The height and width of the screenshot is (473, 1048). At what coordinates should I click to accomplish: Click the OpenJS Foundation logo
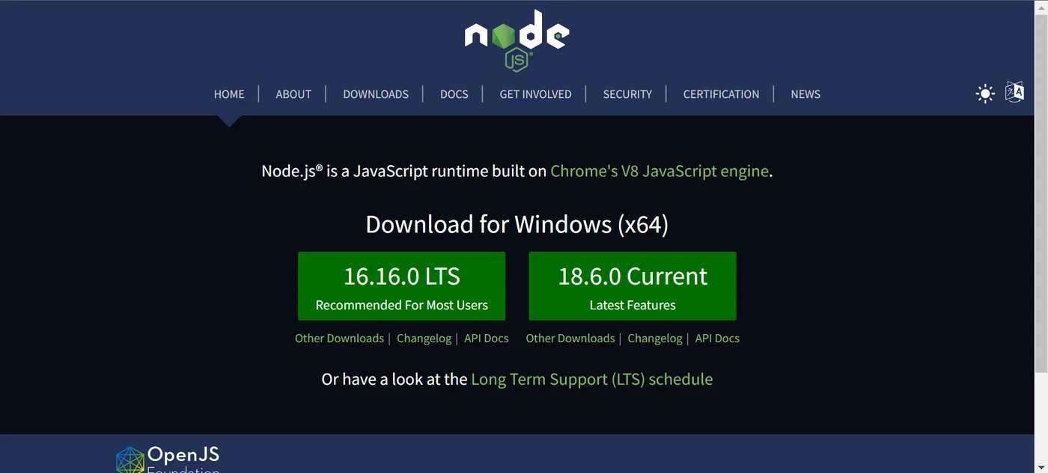168,459
